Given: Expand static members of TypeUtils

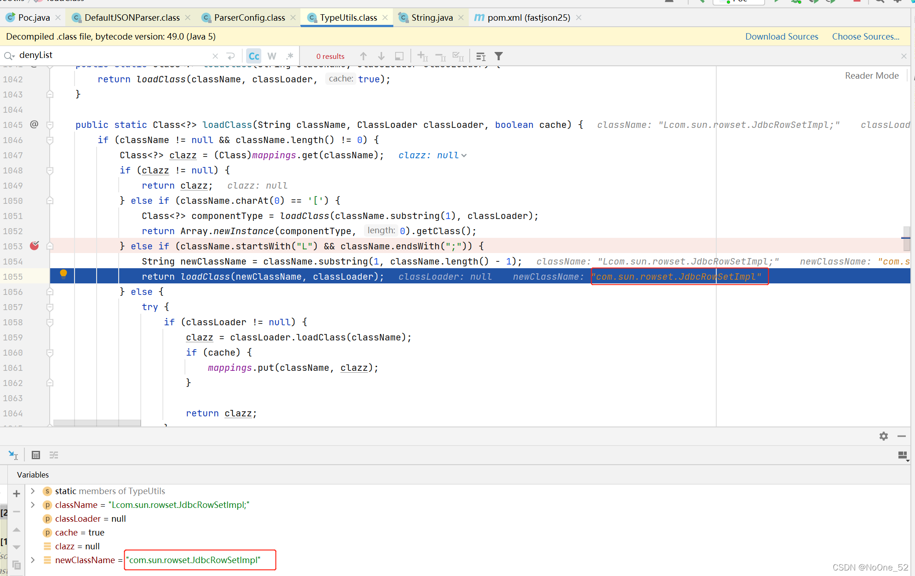Looking at the screenshot, I should click(33, 491).
